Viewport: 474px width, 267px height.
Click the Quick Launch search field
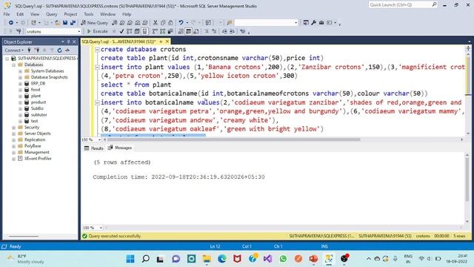click(403, 5)
